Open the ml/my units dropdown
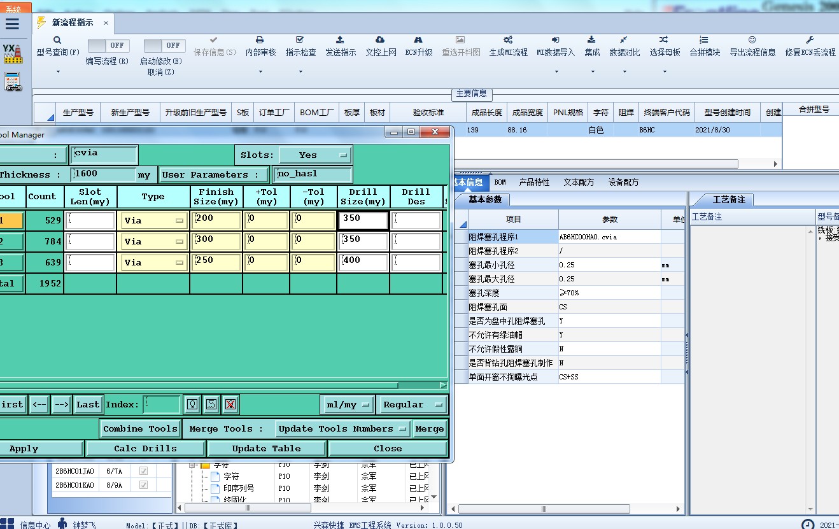Viewport: 839px width, 529px height. pyautogui.click(x=347, y=404)
